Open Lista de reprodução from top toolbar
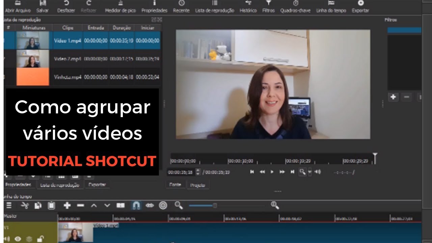Image resolution: width=432 pixels, height=243 pixels. pos(215,7)
